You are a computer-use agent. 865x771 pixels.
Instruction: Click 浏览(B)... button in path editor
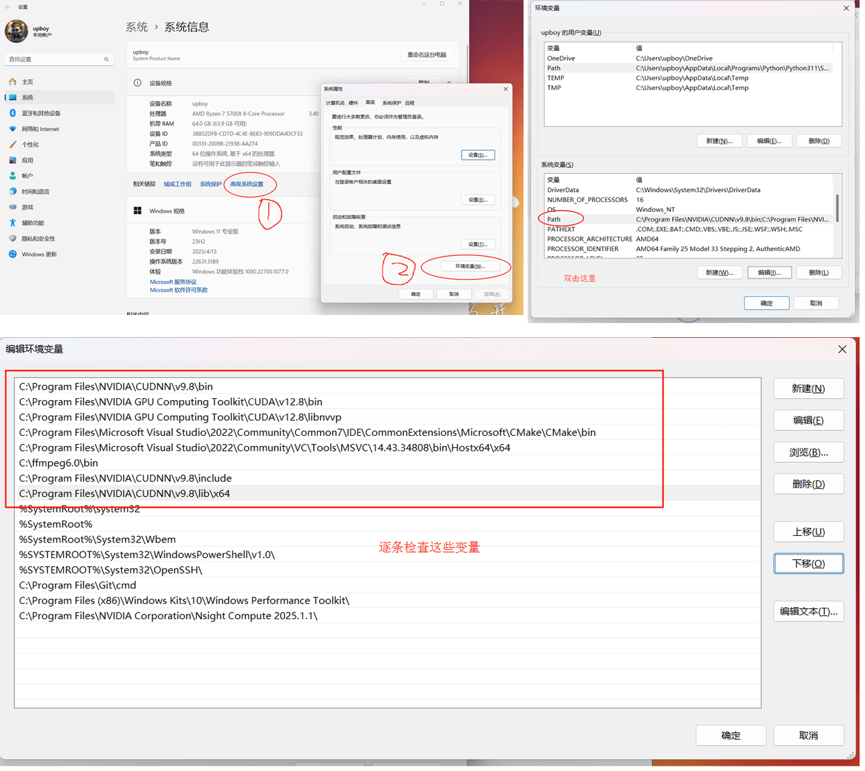point(808,453)
